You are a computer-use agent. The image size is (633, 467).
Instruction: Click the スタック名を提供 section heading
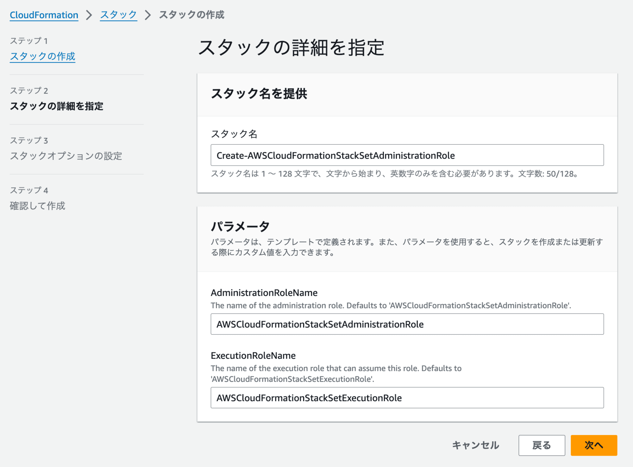[x=259, y=94]
